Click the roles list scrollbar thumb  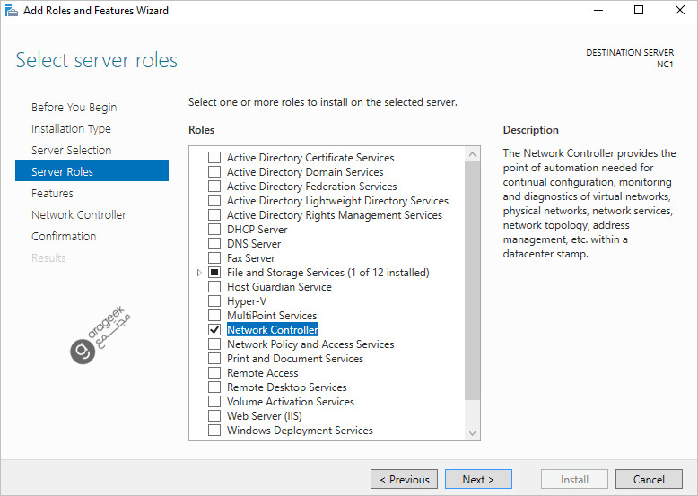[x=473, y=278]
